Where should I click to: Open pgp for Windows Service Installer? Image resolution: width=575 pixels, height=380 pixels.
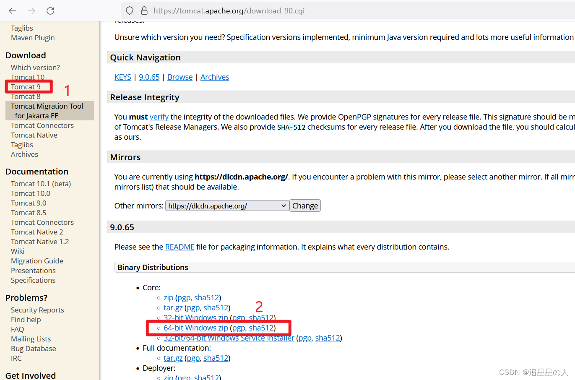pyautogui.click(x=305, y=338)
